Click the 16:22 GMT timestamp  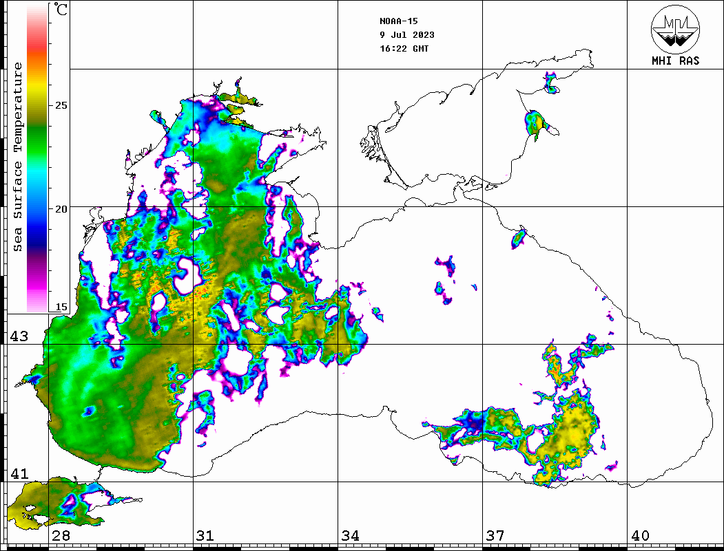click(404, 49)
